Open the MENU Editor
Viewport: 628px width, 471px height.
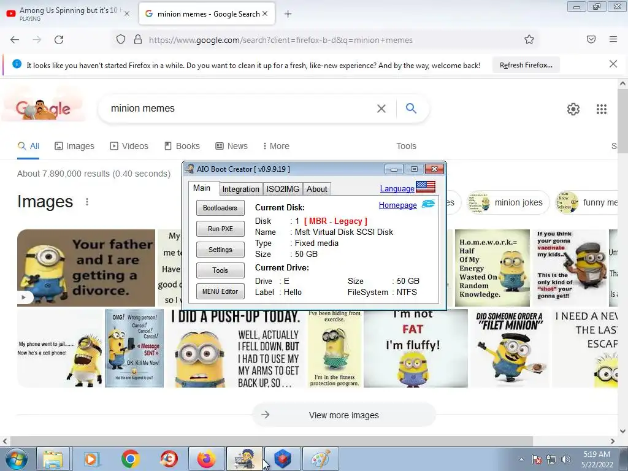[220, 291]
